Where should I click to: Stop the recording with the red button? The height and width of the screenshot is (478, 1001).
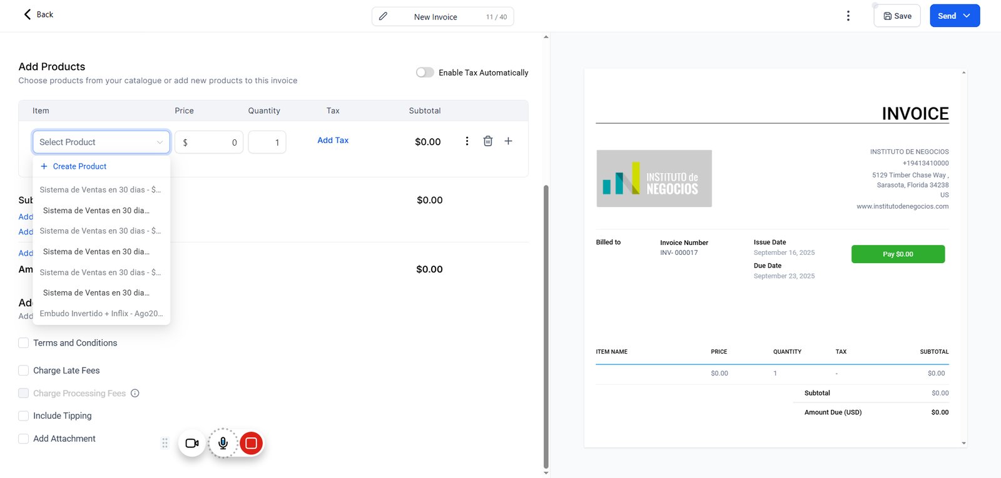pos(251,443)
